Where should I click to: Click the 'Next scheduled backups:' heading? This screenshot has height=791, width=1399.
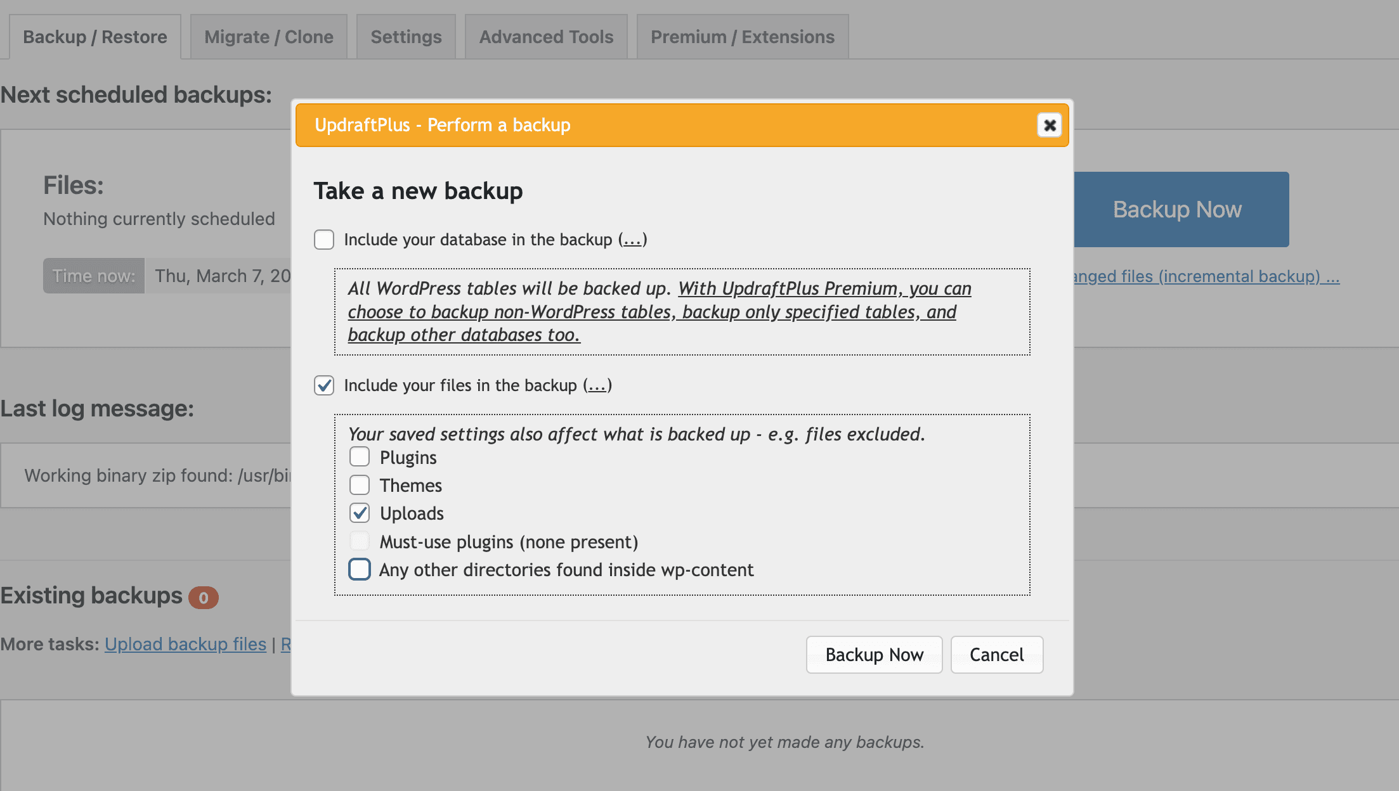coord(136,94)
